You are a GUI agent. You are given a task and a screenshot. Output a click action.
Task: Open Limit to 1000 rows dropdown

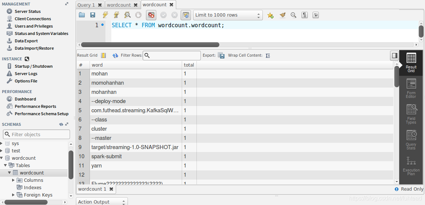click(x=228, y=15)
